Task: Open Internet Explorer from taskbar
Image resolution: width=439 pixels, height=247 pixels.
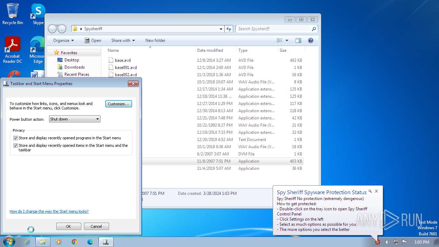Action: (27, 242)
